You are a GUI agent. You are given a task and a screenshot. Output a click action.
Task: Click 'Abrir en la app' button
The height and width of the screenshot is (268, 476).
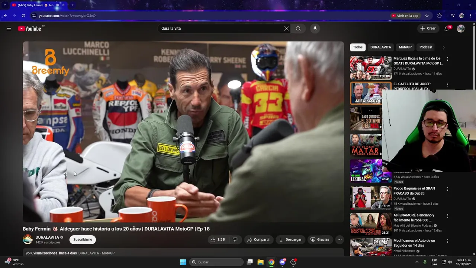(405, 16)
